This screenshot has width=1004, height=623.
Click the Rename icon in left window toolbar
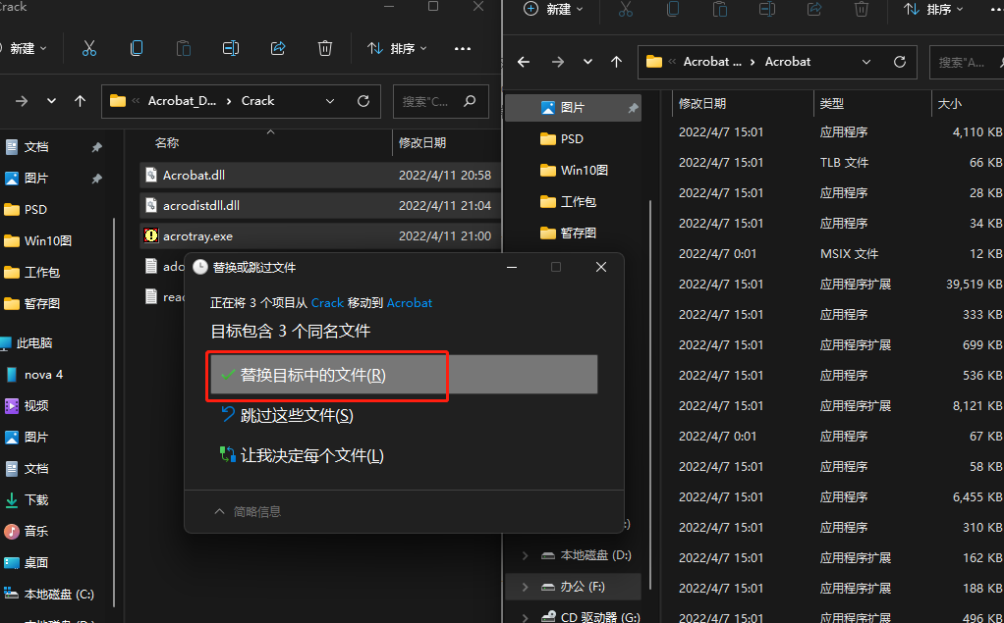231,49
